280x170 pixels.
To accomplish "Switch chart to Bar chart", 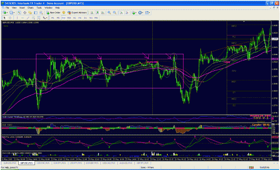I will tap(92, 13).
